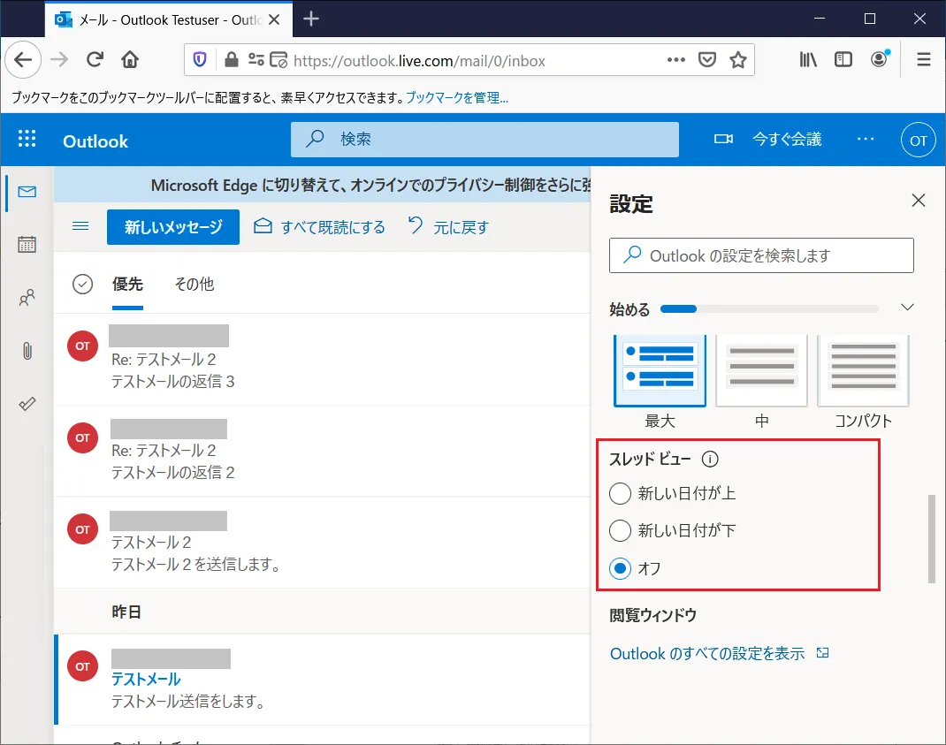This screenshot has width=946, height=745.
Task: Click the permissions icon in address bar
Action: pos(256,60)
